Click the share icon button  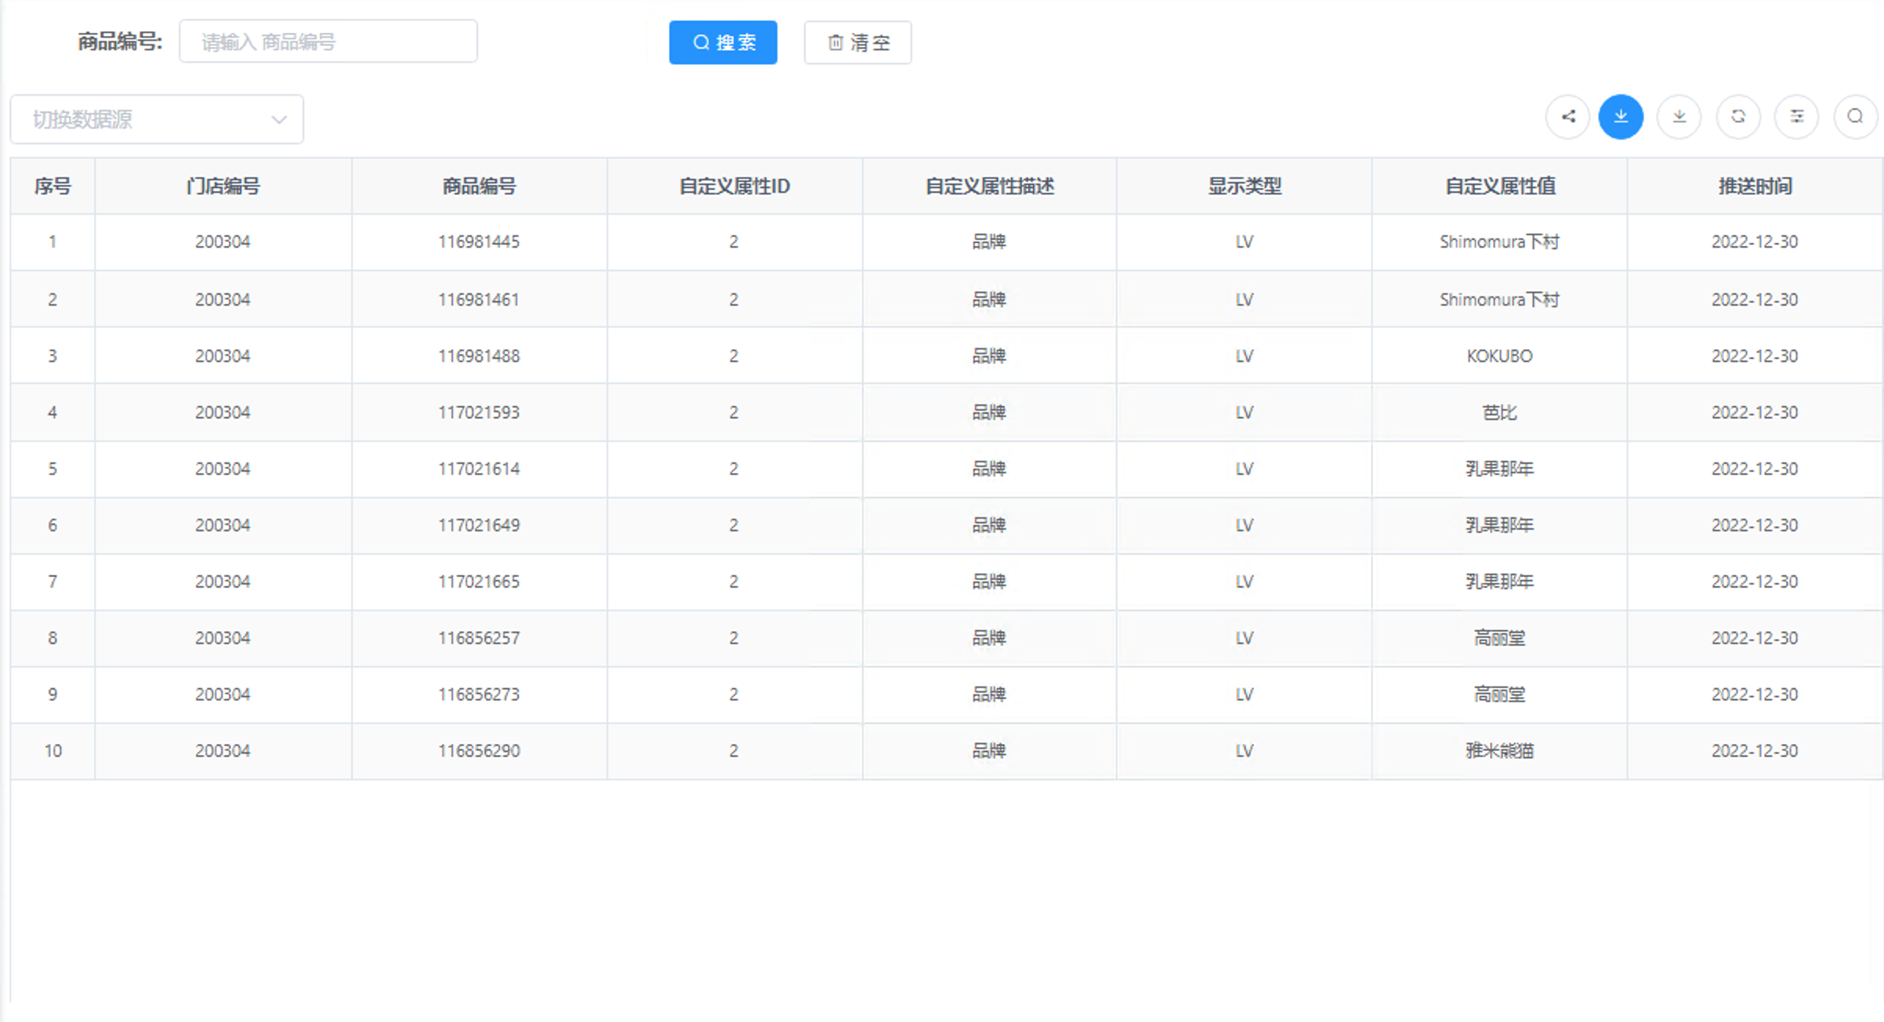click(x=1567, y=117)
